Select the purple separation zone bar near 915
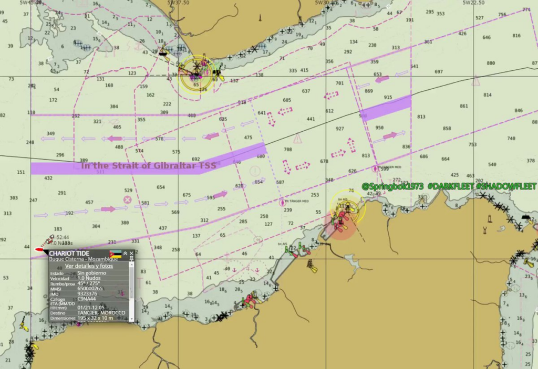Image resolution: width=538 pixels, height=369 pixels. pos(387,108)
